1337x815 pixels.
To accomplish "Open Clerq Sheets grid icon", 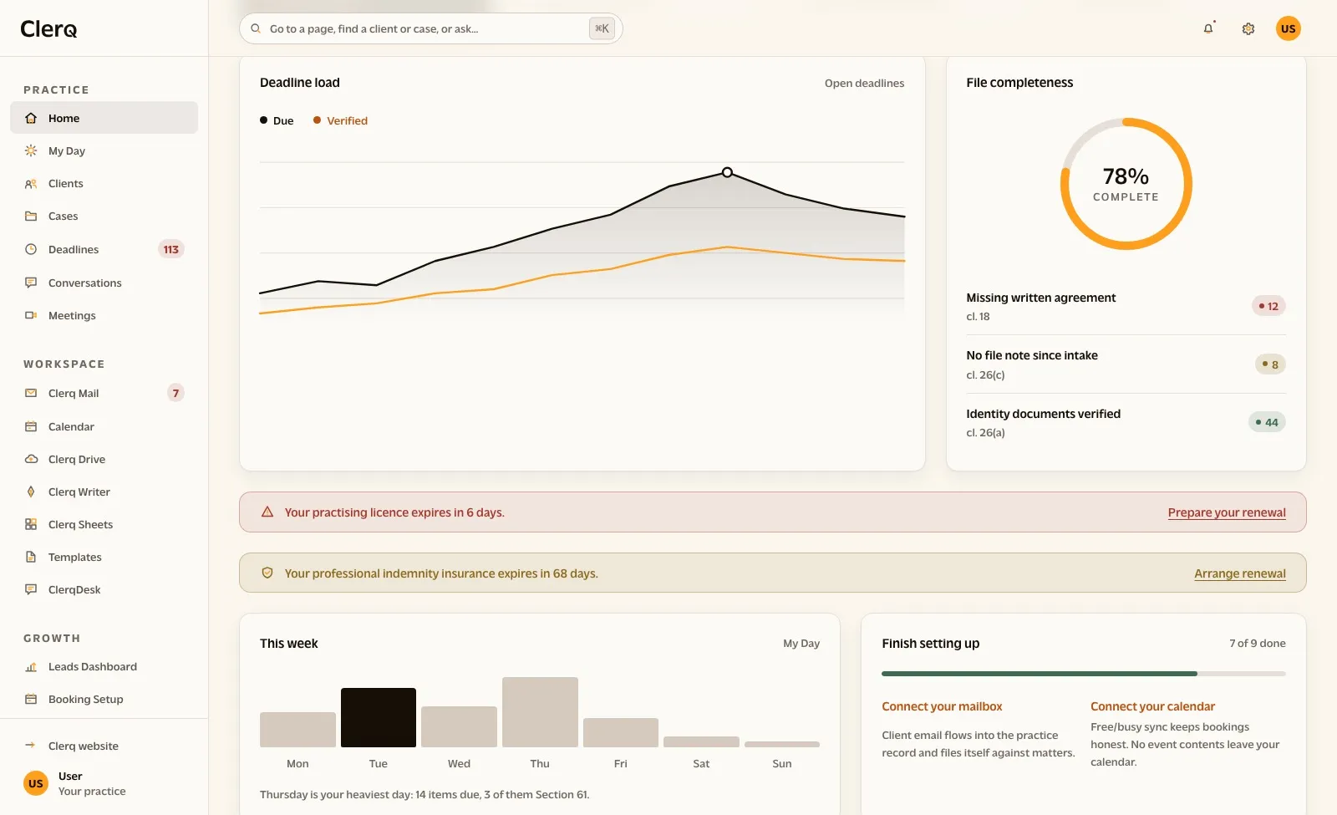I will pyautogui.click(x=31, y=524).
